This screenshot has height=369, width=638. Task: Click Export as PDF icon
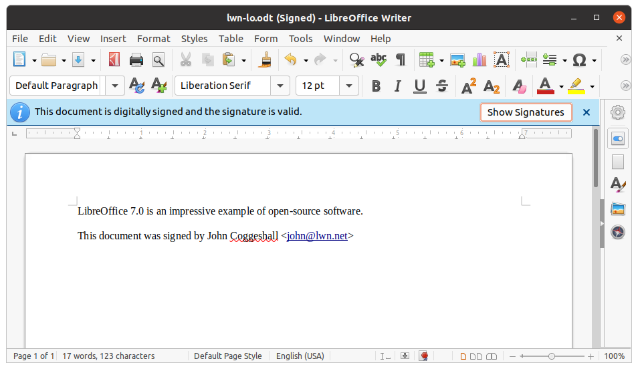click(x=114, y=60)
